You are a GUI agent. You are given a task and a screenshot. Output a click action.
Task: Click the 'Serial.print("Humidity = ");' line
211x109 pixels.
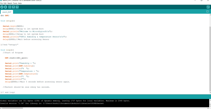(x=20, y=63)
